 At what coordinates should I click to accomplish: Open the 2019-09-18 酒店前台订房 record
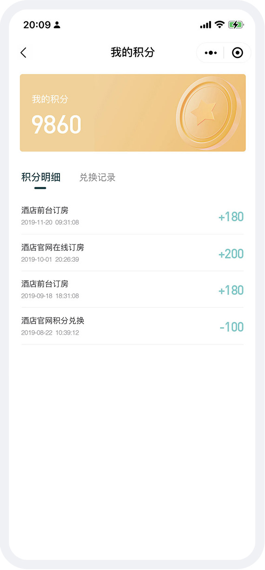tap(132, 290)
